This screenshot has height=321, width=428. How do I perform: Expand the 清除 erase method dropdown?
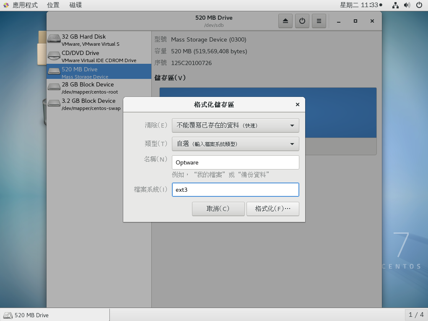click(235, 125)
